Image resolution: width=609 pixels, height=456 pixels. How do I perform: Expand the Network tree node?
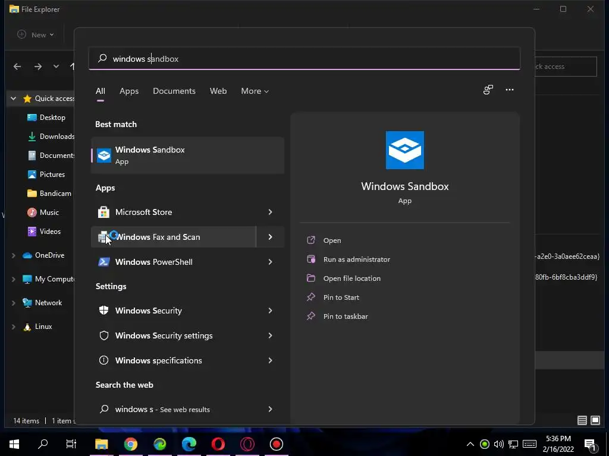(x=14, y=303)
